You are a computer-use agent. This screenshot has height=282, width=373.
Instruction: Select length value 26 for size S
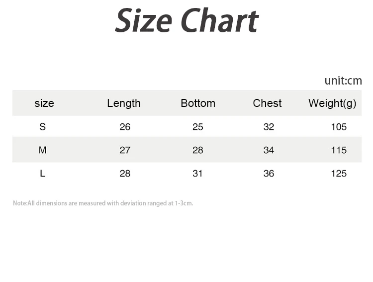125,127
